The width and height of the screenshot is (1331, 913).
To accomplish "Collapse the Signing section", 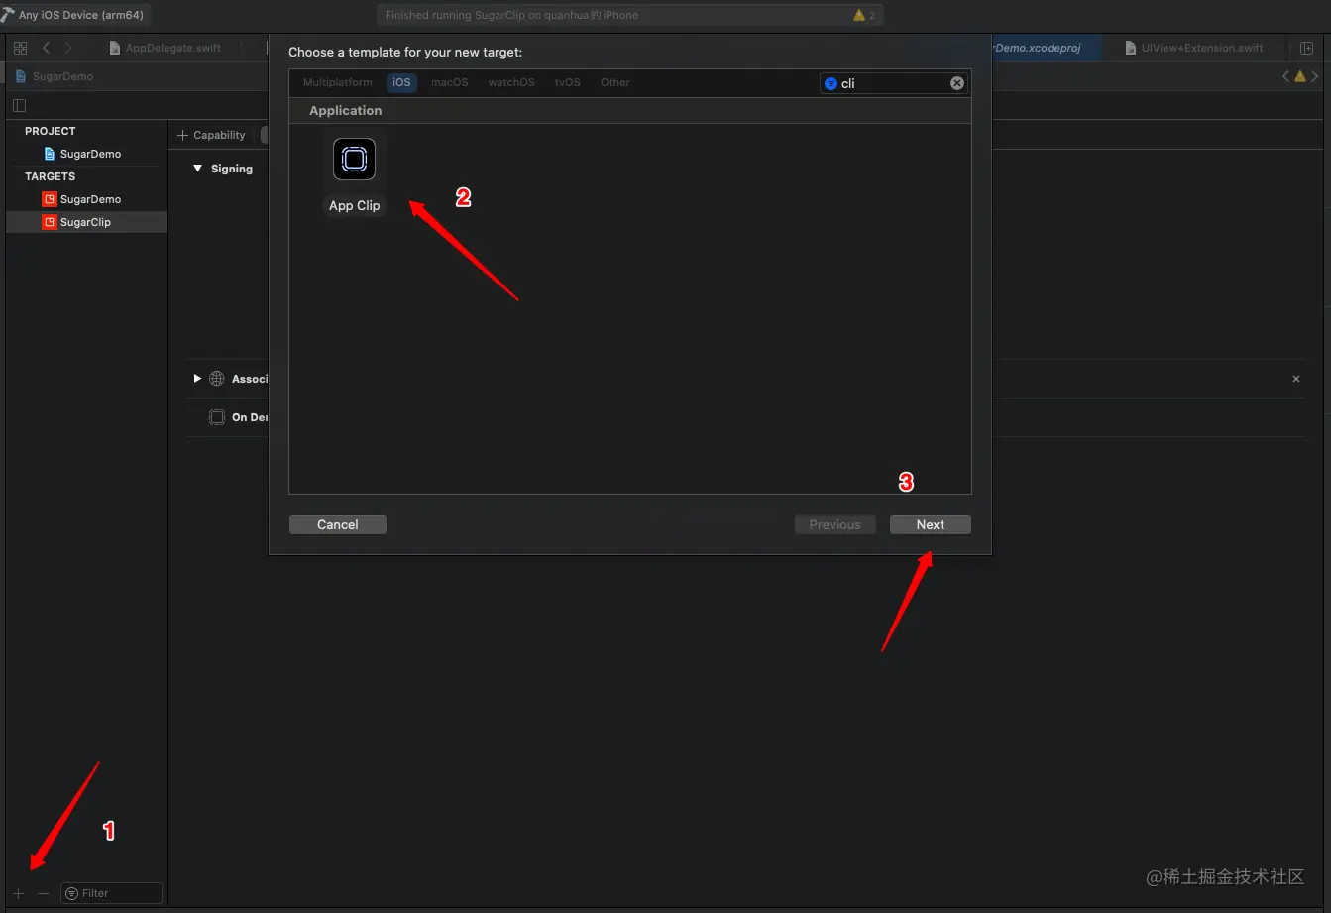I will pos(197,169).
